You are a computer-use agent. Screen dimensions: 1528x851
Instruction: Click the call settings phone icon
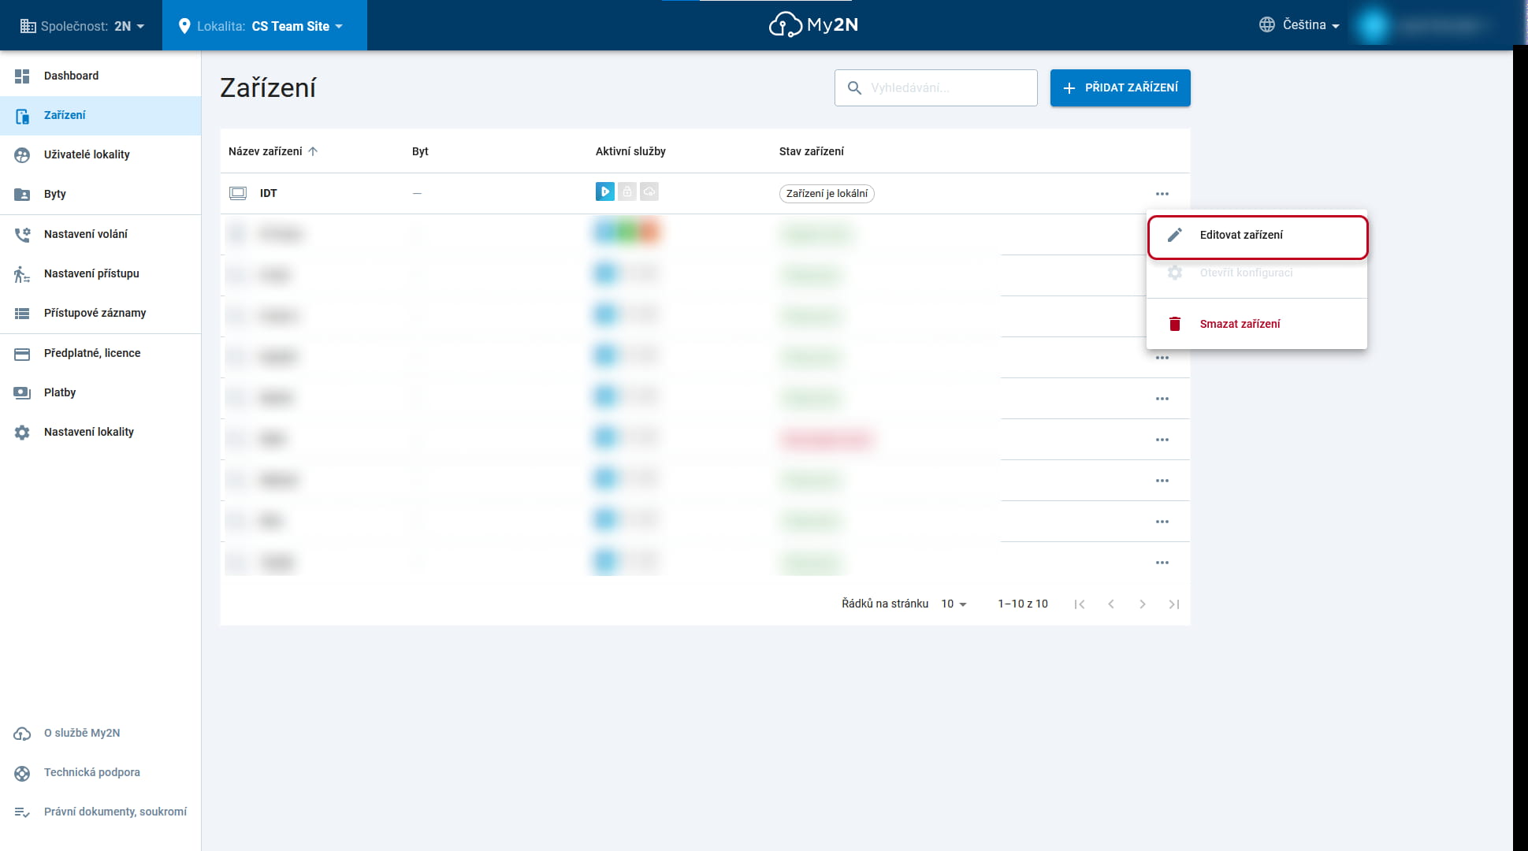(22, 235)
